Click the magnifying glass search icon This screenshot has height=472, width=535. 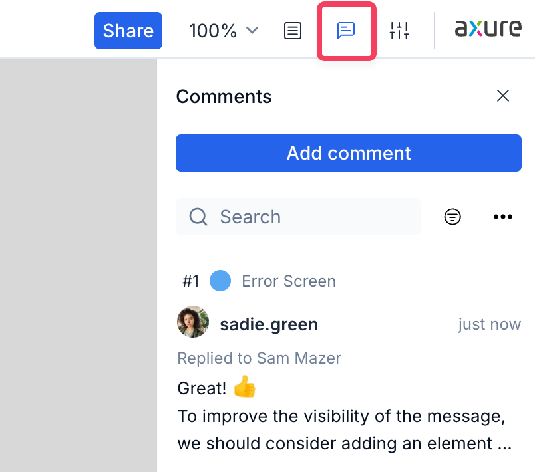(198, 217)
